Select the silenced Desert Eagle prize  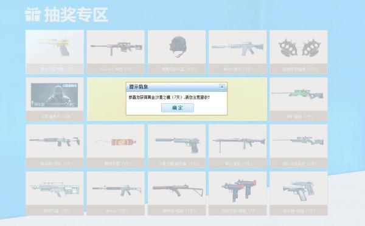(x=177, y=146)
